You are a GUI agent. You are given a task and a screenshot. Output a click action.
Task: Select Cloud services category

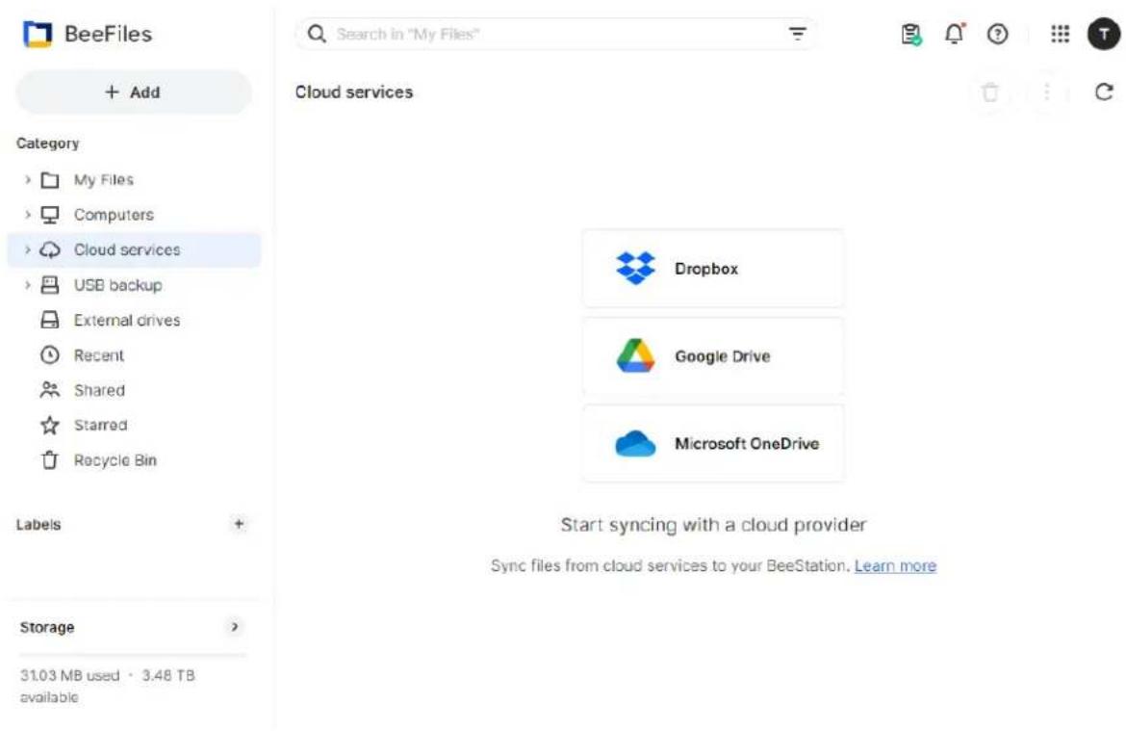pos(135,250)
